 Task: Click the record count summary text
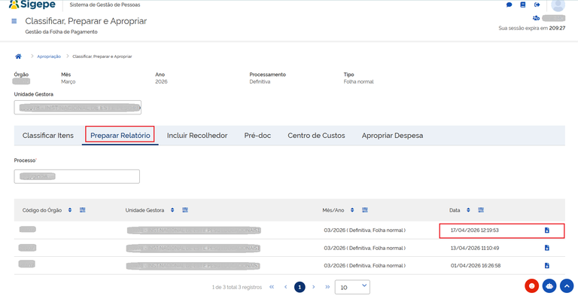(237, 287)
